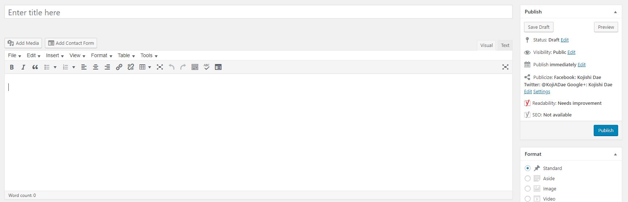Click the remove link icon

(131, 67)
